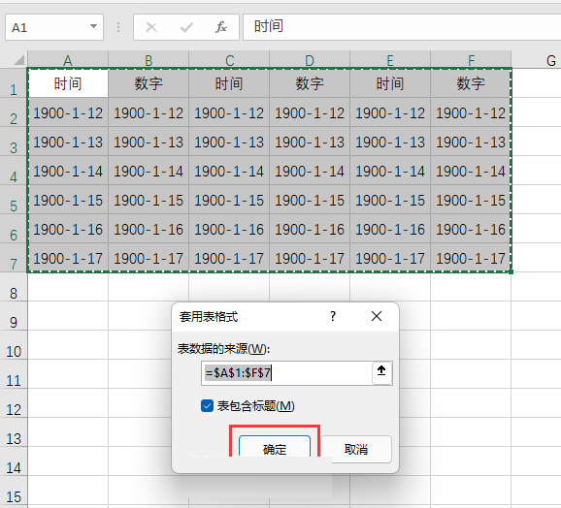This screenshot has height=508, width=561.
Task: Click cell A7 with 1900-1-17
Action: [x=68, y=258]
